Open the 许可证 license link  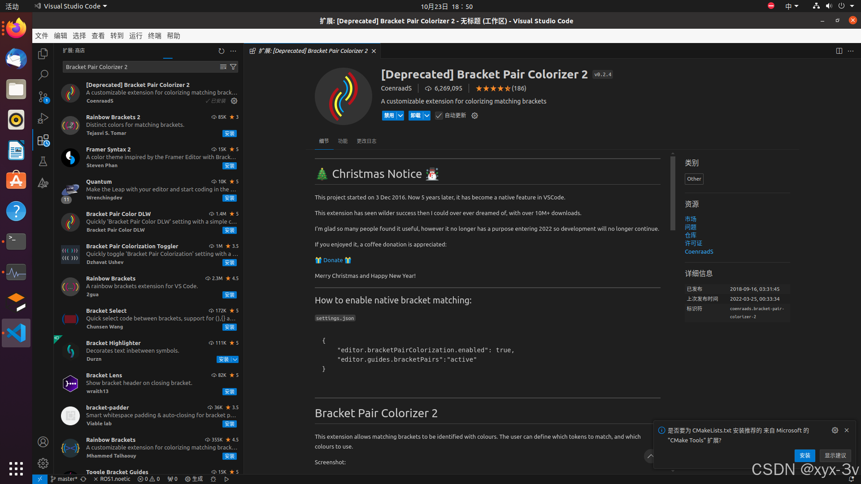[693, 243]
